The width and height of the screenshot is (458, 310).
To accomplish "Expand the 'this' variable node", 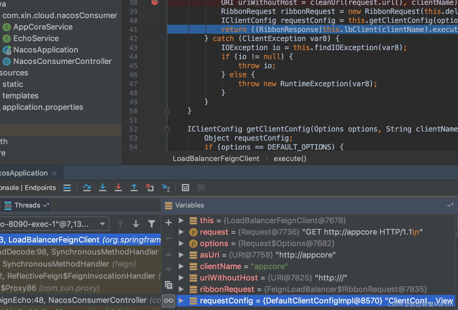I will click(181, 220).
